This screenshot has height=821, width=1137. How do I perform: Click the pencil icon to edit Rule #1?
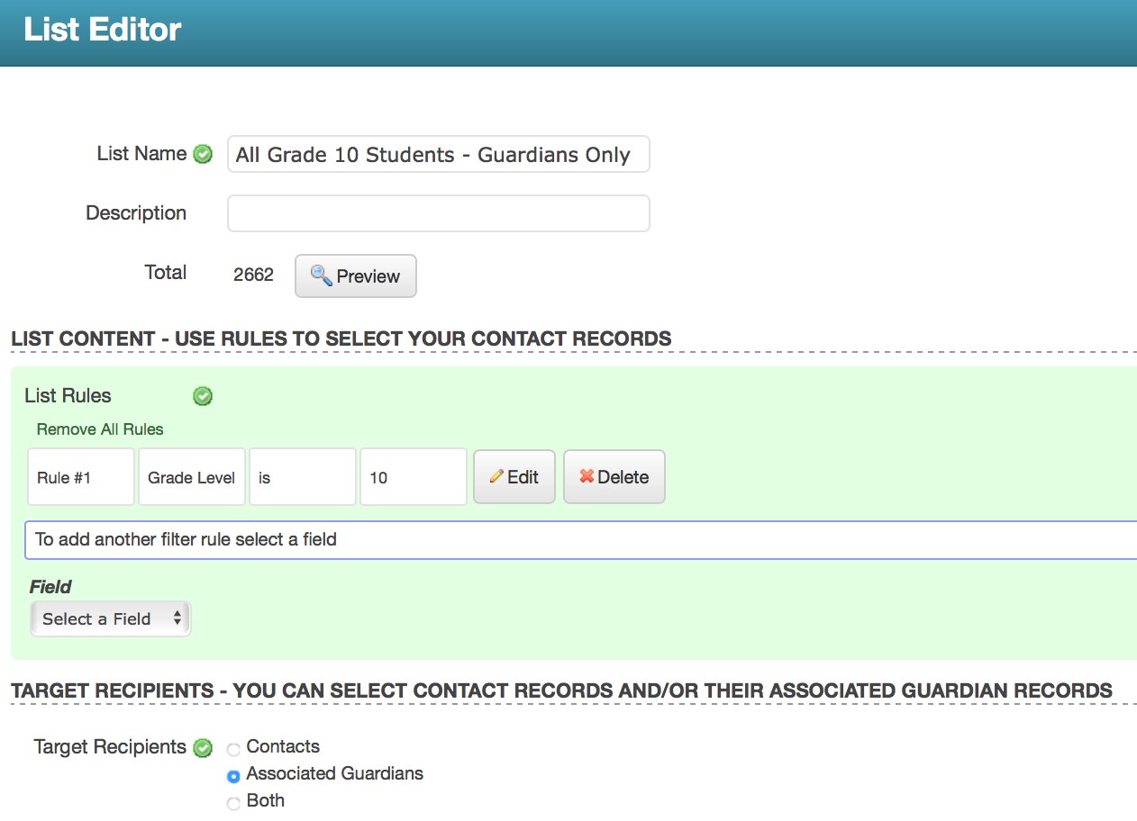click(x=498, y=476)
